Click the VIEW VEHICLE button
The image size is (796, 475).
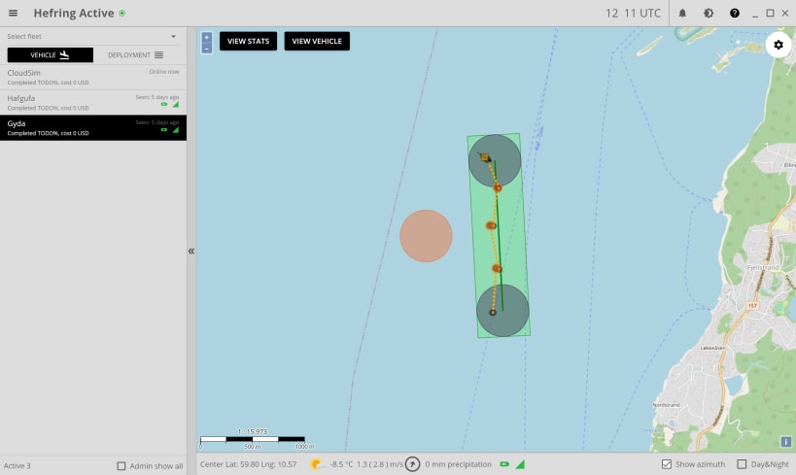click(x=317, y=41)
